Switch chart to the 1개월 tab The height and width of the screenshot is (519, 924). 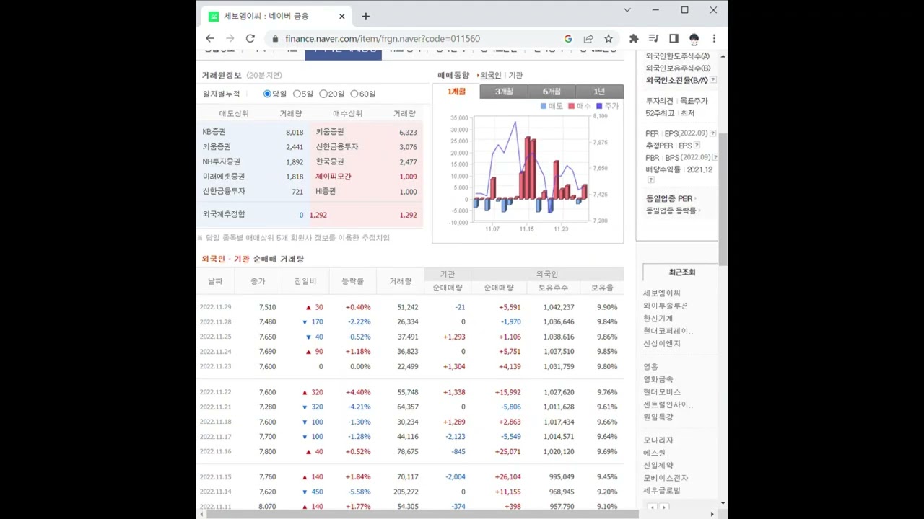point(456,92)
